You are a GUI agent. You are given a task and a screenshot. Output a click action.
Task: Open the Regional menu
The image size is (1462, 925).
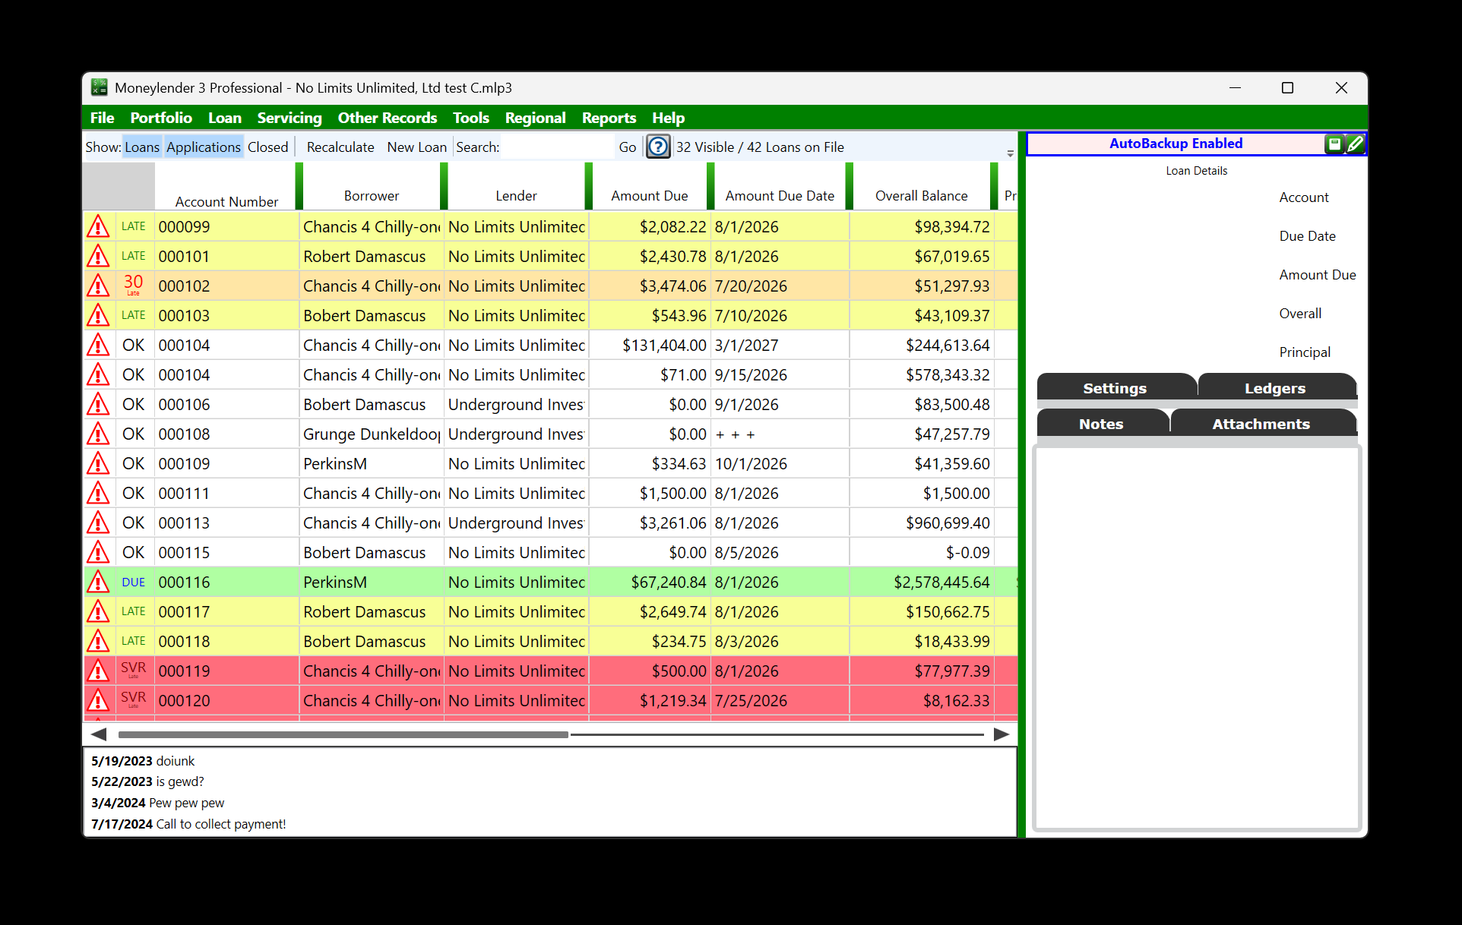click(536, 118)
